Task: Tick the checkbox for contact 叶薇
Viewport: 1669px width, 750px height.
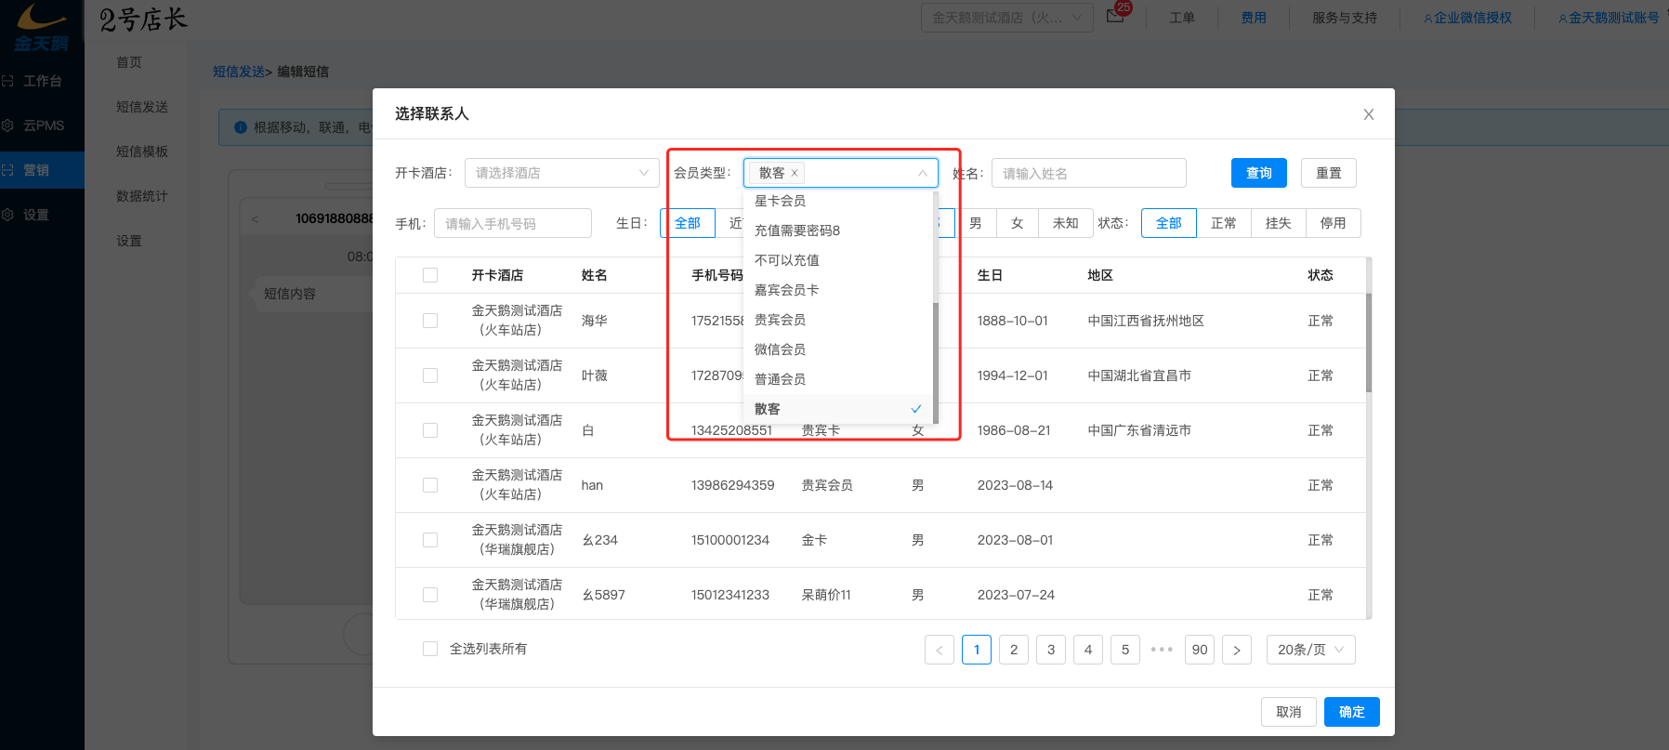Action: (x=430, y=375)
